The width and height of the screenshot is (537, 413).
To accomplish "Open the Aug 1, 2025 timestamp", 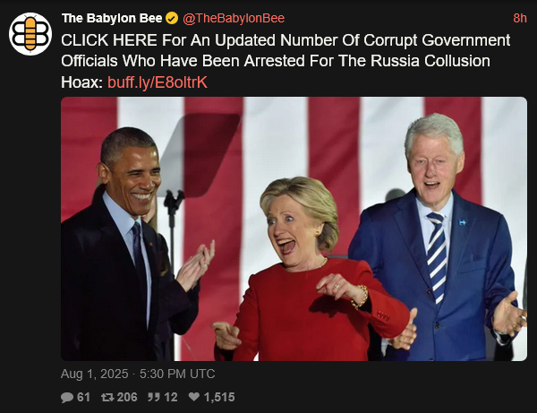I will 95,374.
